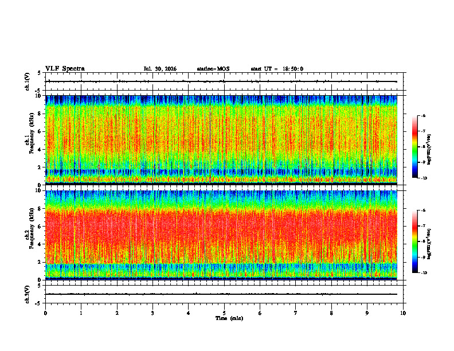Select the ch.2 colorbar "log(PSD)" units label

pyautogui.click(x=429, y=244)
